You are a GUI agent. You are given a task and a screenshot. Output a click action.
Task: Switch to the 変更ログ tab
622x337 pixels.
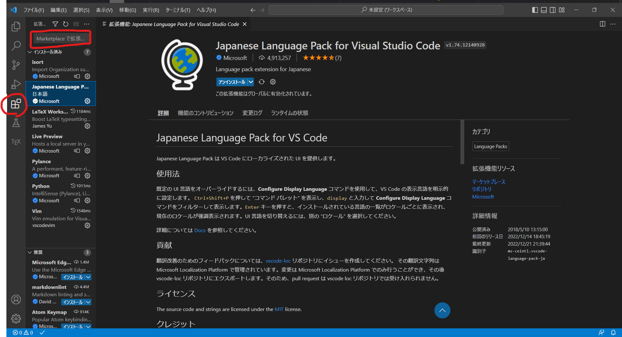[x=252, y=113]
